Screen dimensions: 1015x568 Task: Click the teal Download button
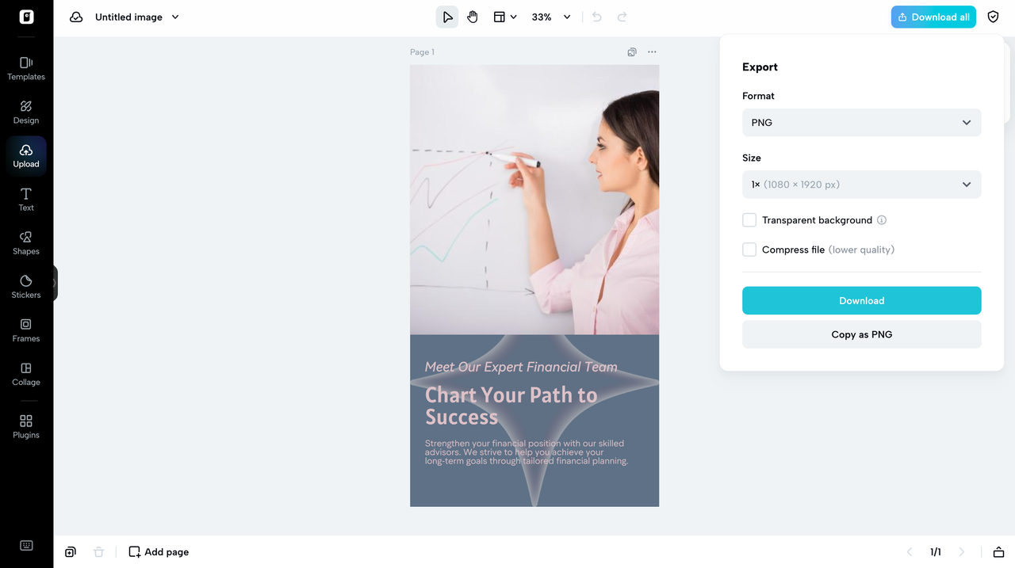(x=862, y=301)
